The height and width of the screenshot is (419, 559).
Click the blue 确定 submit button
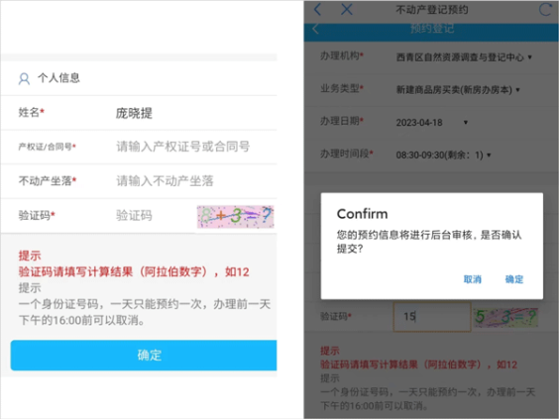tap(144, 356)
